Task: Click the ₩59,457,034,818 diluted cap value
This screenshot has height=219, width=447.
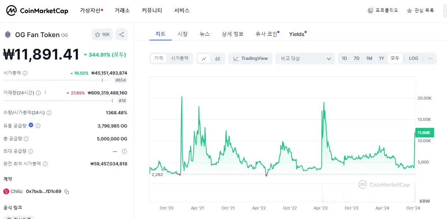Action: coord(109,164)
